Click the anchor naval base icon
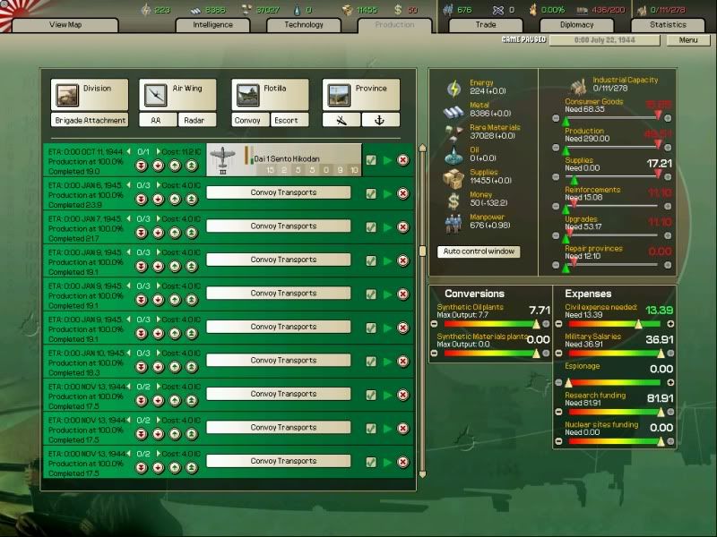This screenshot has width=717, height=537. coord(380,120)
